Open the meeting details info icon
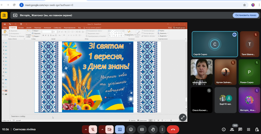Image resolution: width=261 pixels, height=134 pixels. [224, 129]
